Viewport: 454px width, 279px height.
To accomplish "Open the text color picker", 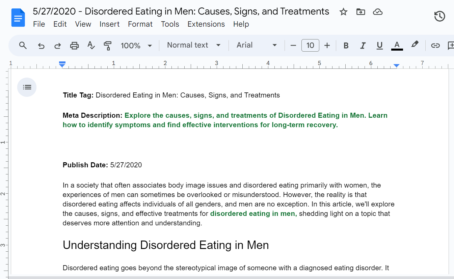I will (x=397, y=46).
